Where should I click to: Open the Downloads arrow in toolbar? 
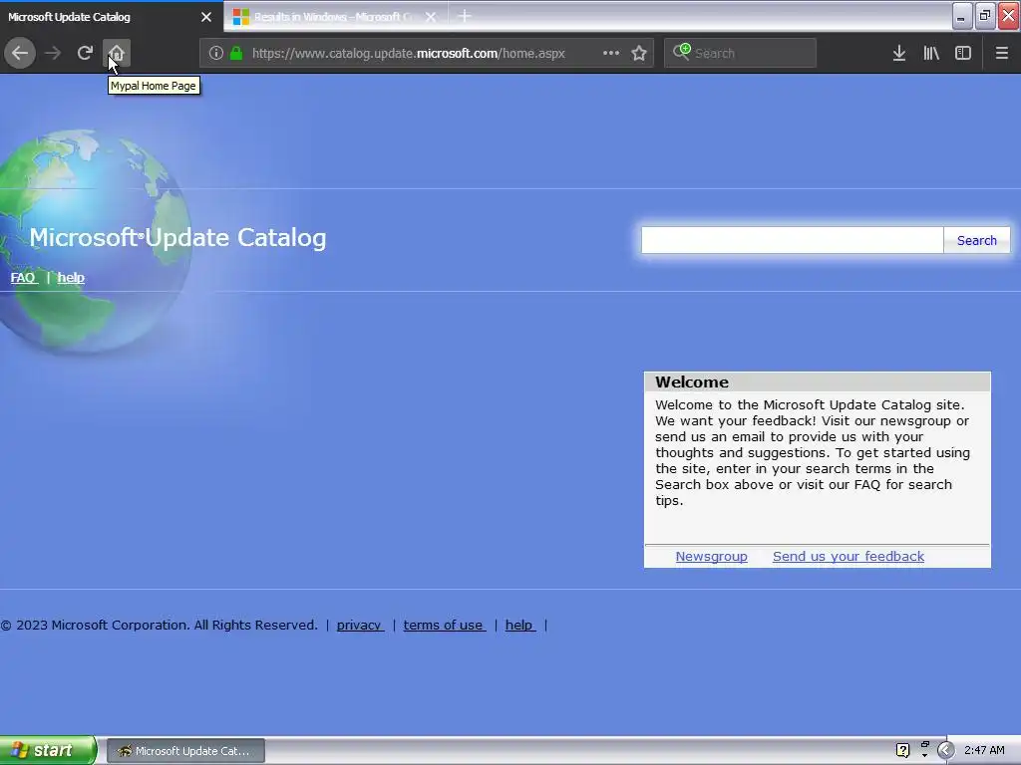[x=899, y=54]
